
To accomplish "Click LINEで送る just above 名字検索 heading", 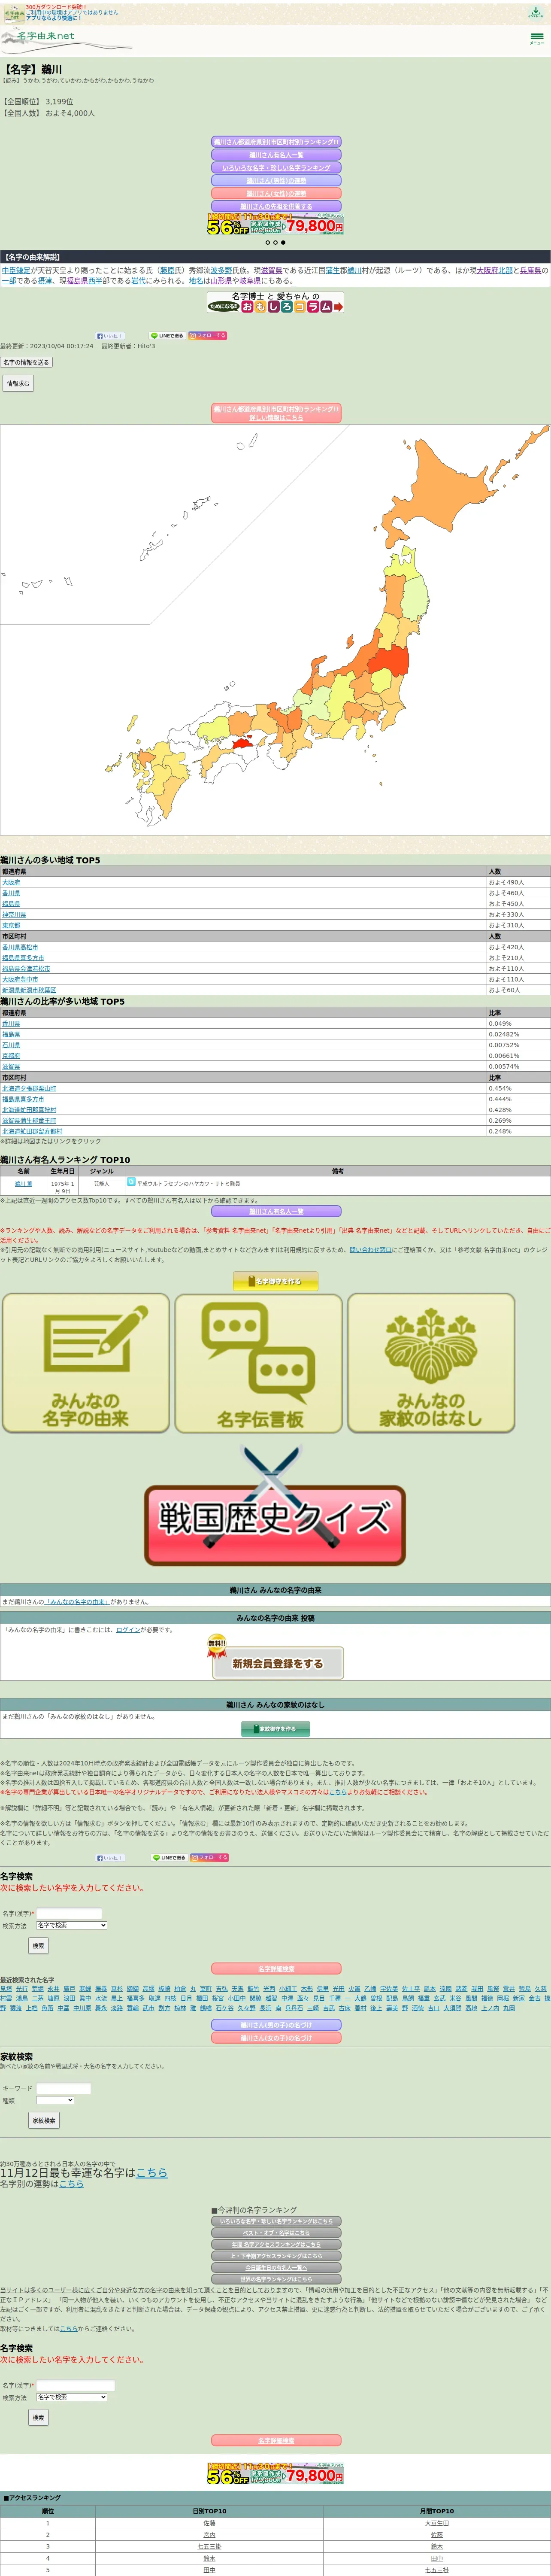I will 169,1858.
